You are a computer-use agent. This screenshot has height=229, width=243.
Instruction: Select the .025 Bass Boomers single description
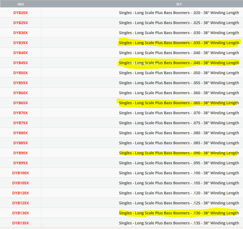click(x=179, y=23)
